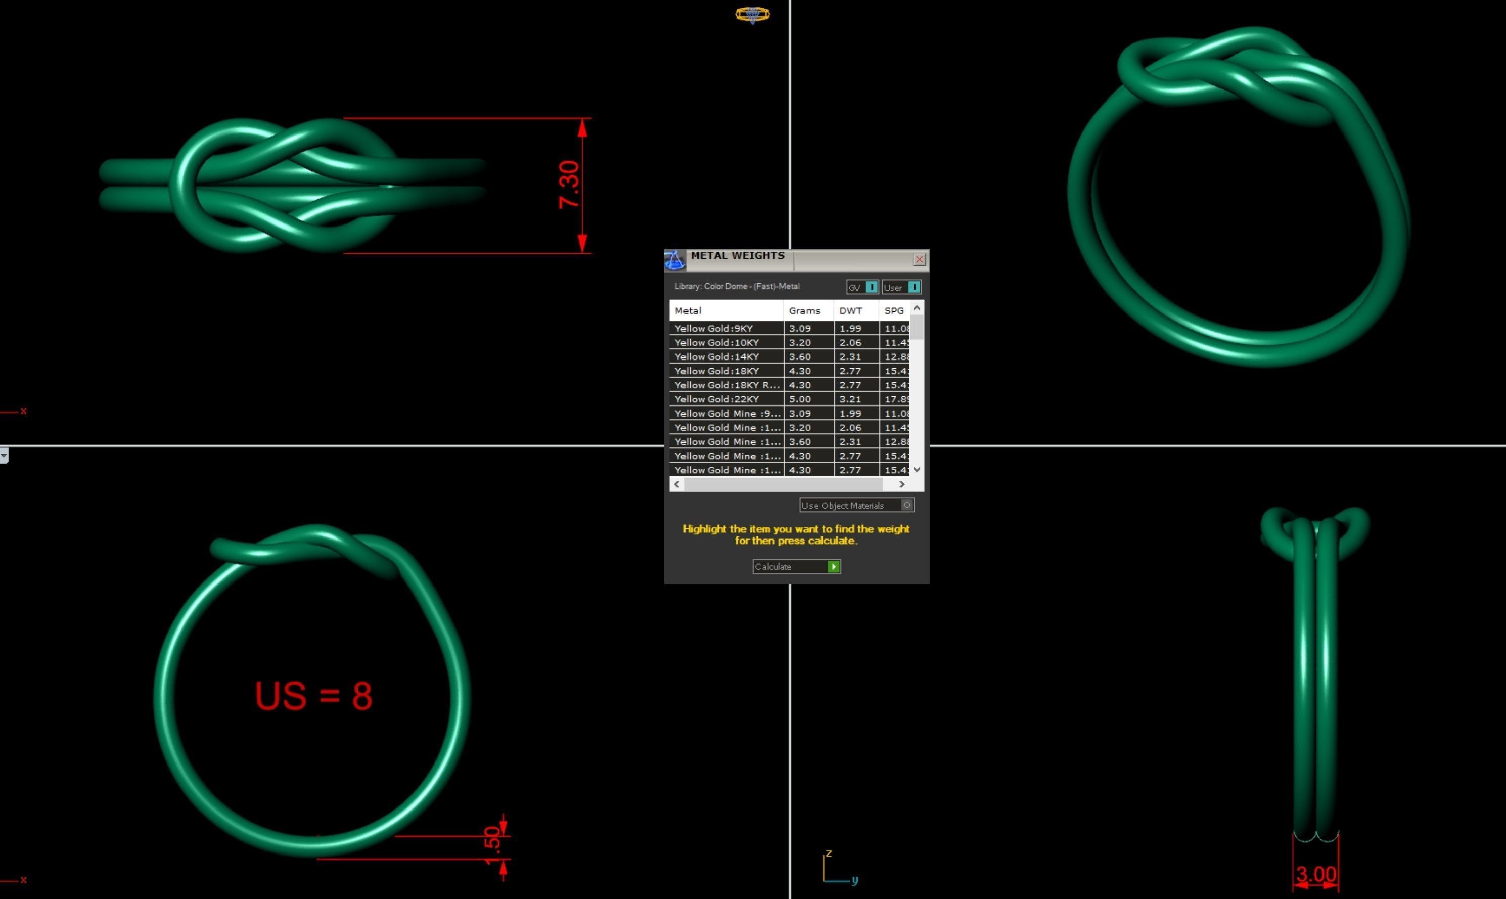The height and width of the screenshot is (899, 1506).
Task: Select the Yellow Gold:18KY R... row
Action: (x=790, y=385)
